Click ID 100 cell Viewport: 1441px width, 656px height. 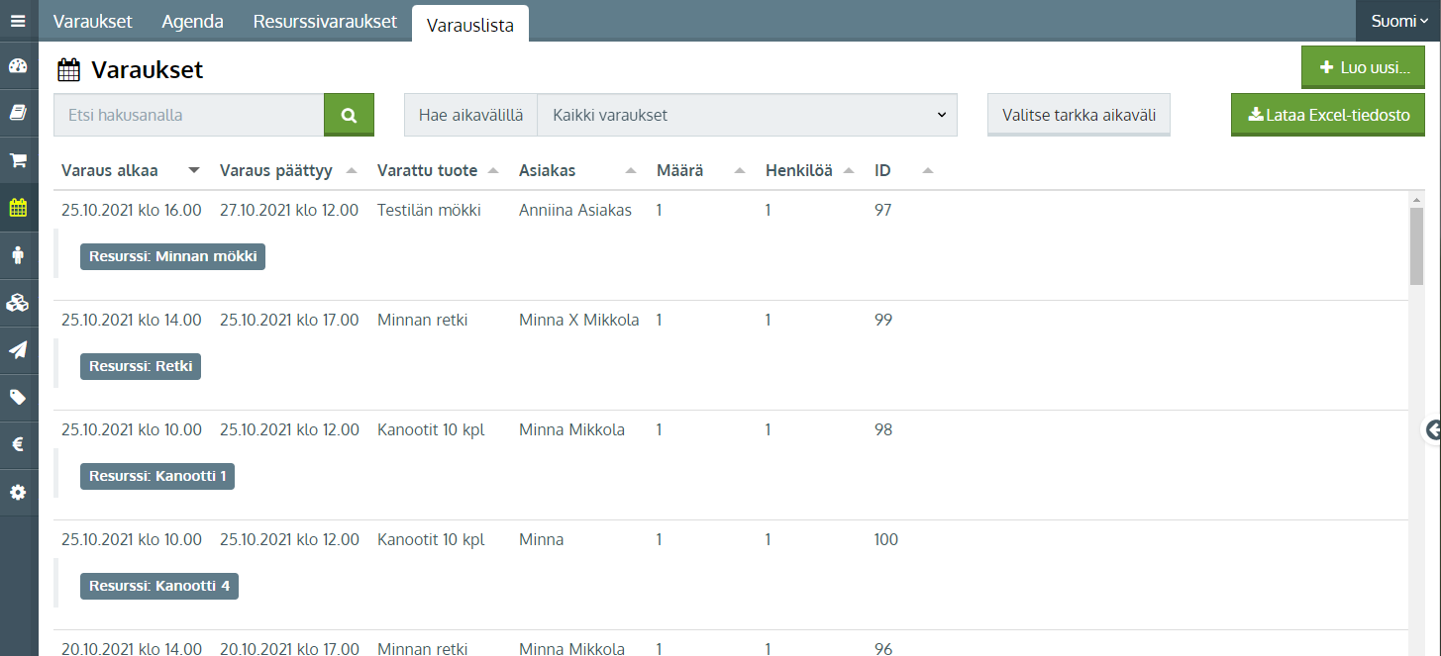click(x=886, y=539)
